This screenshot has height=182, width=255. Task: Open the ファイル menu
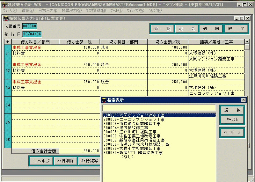pyautogui.click(x=10, y=11)
